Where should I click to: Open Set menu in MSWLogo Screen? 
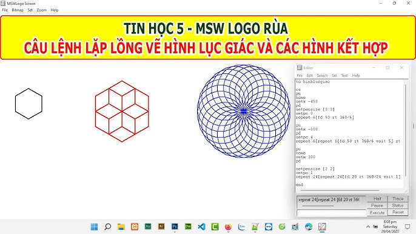click(30, 10)
